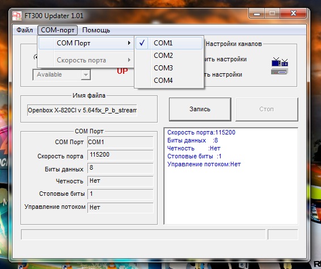Click the file name field with Openbox X-820CI
The height and width of the screenshot is (269, 321).
click(x=82, y=110)
